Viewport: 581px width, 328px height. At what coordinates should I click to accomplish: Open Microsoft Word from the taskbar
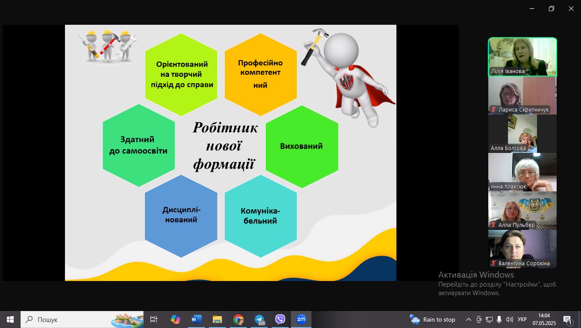click(196, 319)
